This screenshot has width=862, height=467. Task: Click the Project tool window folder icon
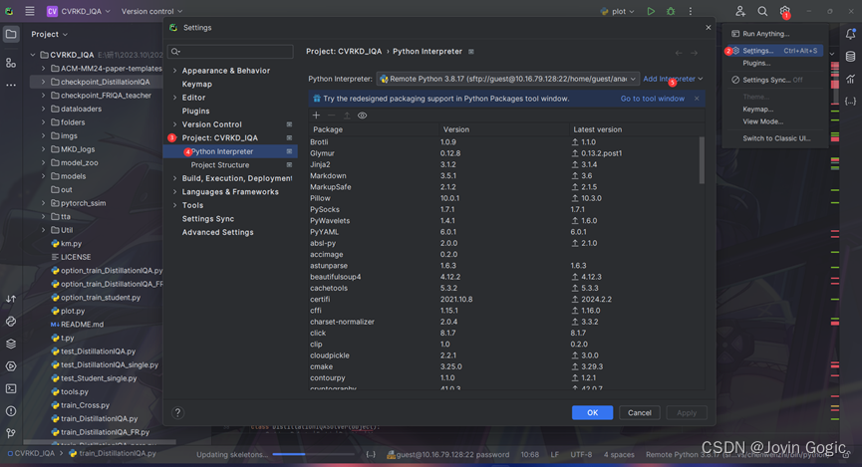pos(11,34)
